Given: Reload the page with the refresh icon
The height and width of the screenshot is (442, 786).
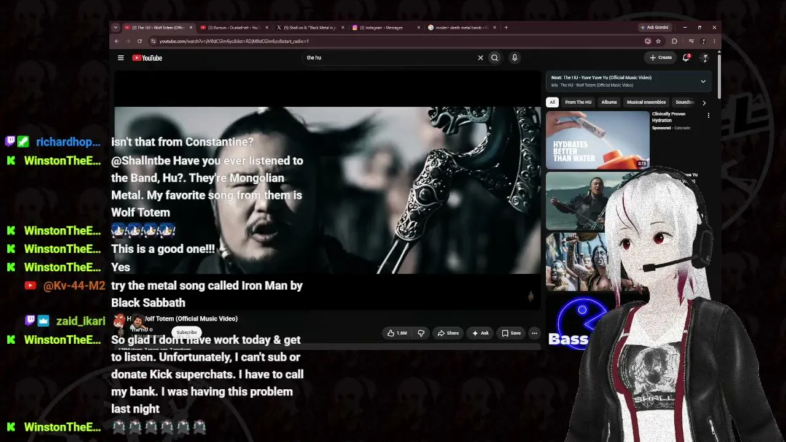Looking at the screenshot, I should tap(139, 41).
